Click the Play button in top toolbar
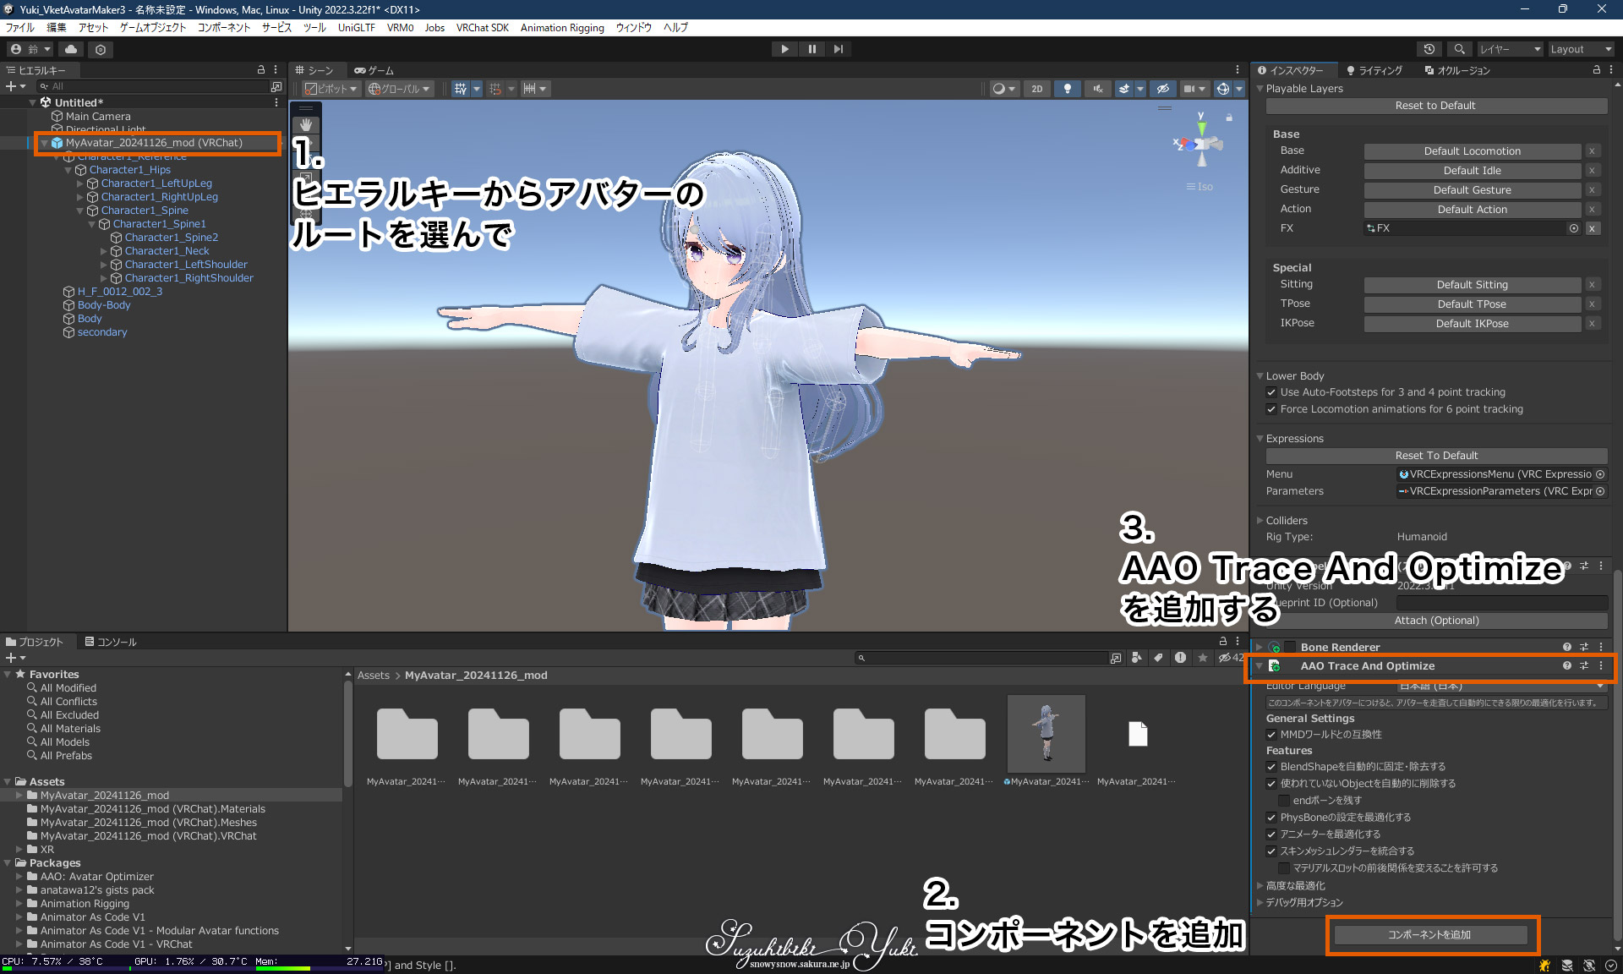This screenshot has width=1623, height=974. click(x=784, y=49)
